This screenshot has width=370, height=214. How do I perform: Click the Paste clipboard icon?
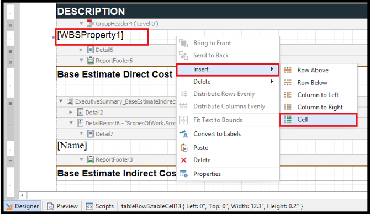click(183, 148)
